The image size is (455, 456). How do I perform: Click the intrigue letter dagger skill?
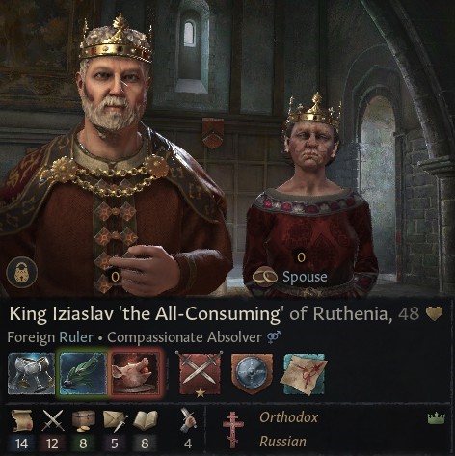[x=115, y=421]
